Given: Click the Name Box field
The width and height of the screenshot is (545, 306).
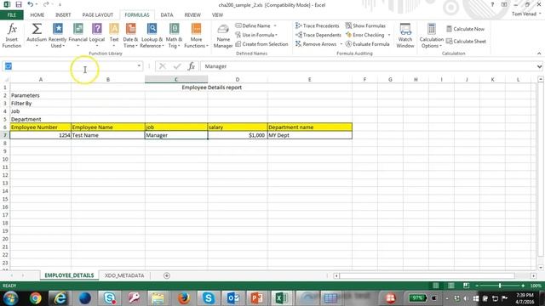Looking at the screenshot, I should pos(70,66).
